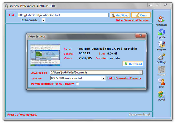Click the save2pc app icon in title bar

pyautogui.click(x=7, y=6)
